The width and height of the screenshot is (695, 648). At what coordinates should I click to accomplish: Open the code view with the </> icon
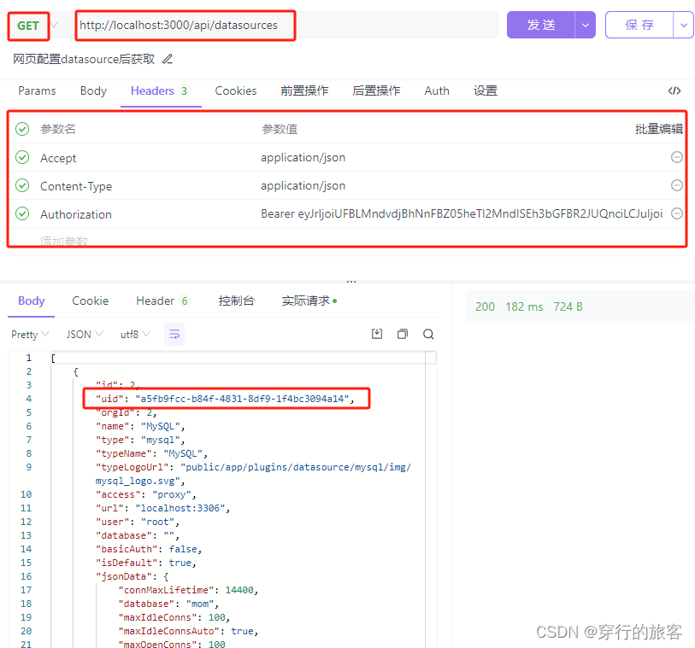674,90
